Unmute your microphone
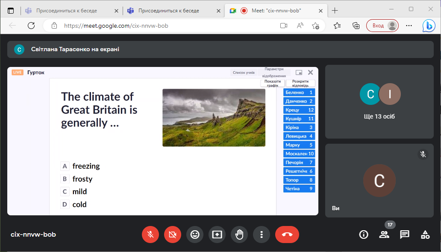This screenshot has height=252, width=441. click(x=150, y=234)
